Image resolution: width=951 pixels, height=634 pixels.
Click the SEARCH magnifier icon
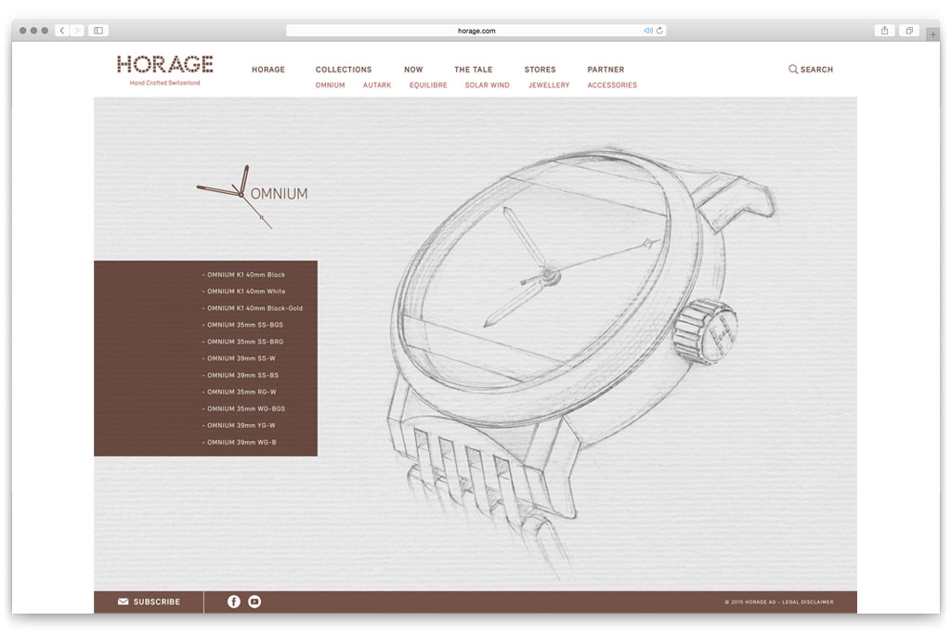click(793, 69)
